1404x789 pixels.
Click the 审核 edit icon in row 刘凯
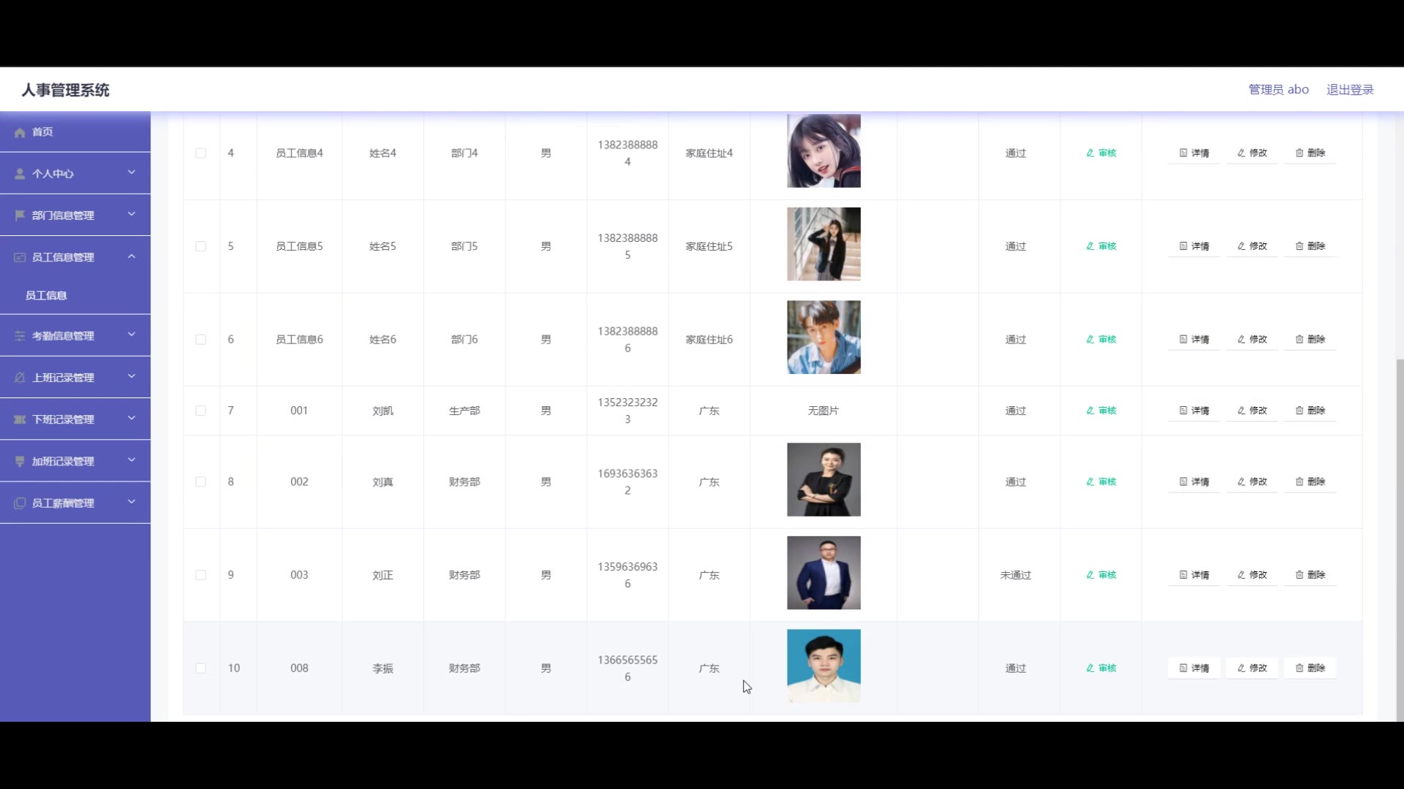[1090, 411]
